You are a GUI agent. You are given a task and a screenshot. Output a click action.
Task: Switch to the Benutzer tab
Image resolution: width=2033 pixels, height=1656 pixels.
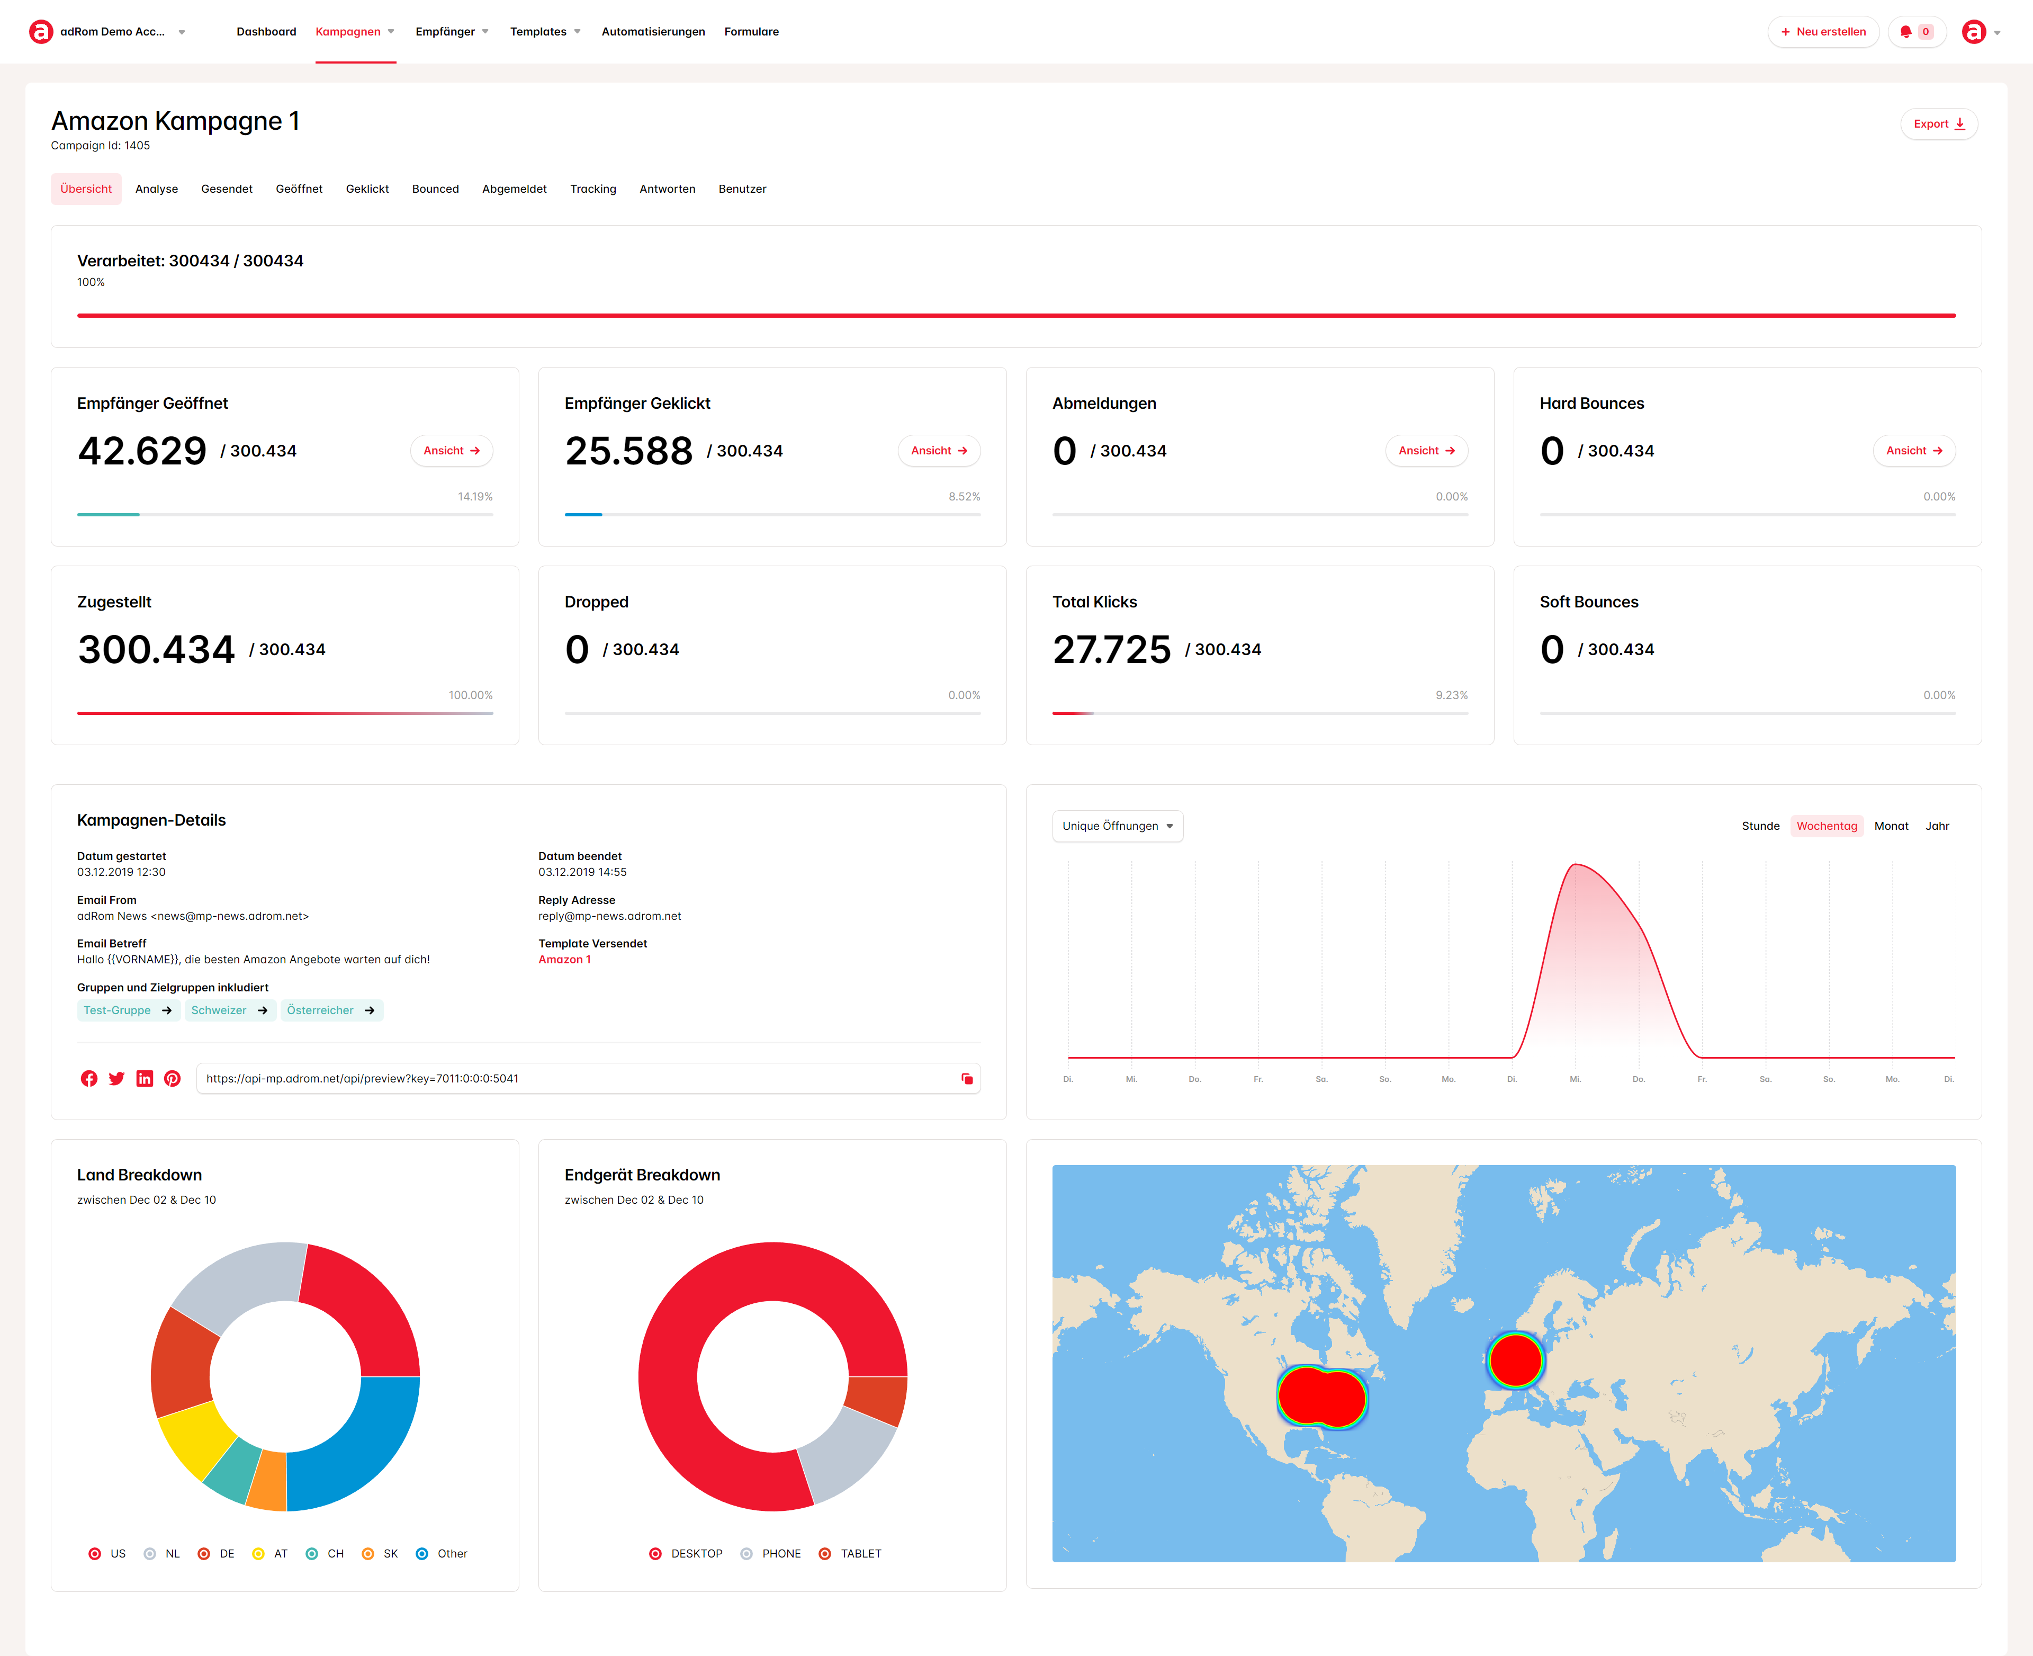[x=742, y=189]
